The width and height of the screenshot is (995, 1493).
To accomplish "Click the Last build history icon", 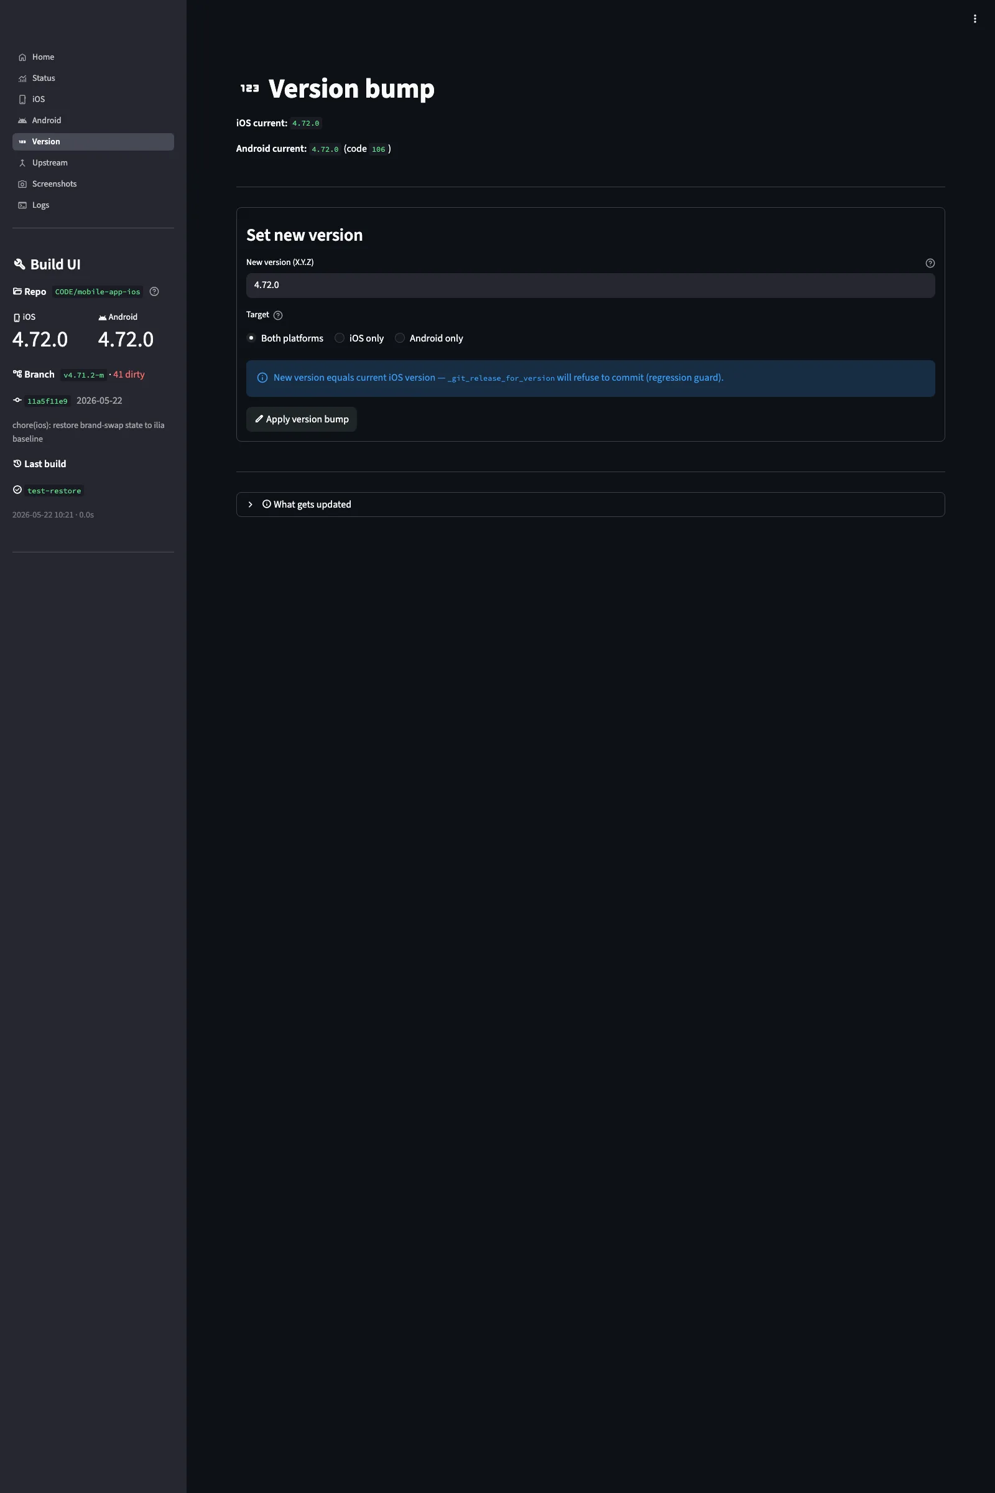I will [17, 463].
